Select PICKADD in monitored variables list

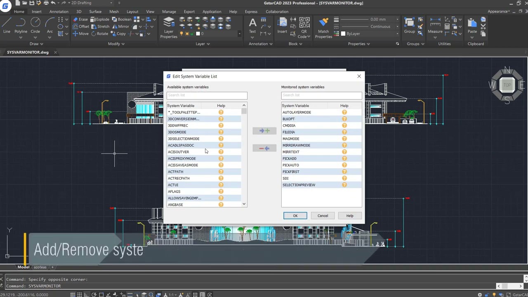[x=290, y=158]
